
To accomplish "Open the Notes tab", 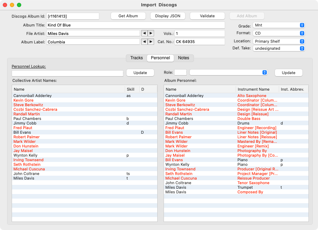I will 183,58.
